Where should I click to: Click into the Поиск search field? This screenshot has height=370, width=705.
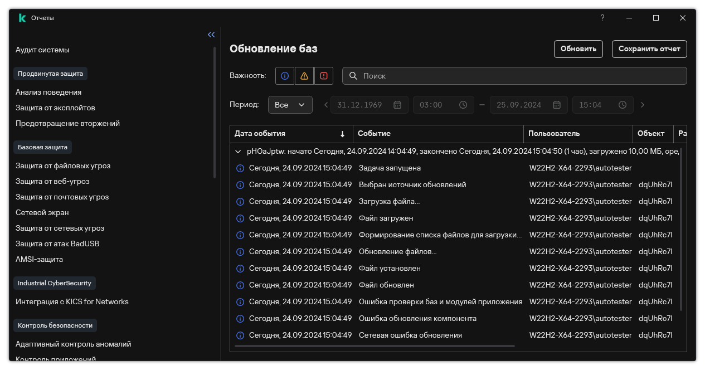click(x=514, y=76)
